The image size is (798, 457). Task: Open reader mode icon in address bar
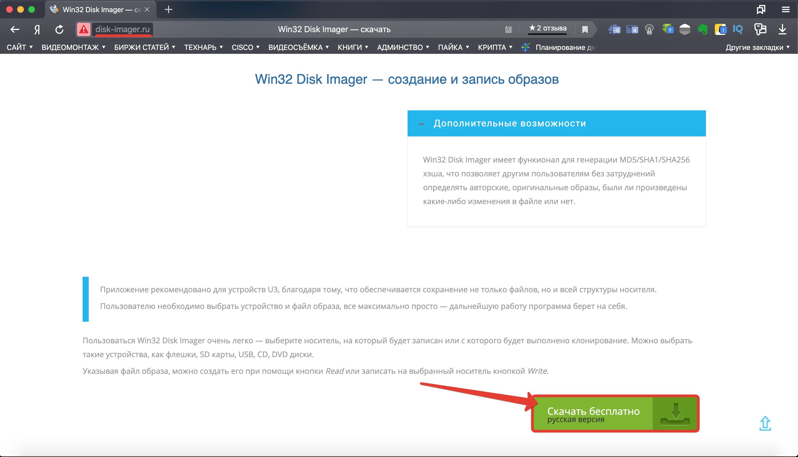508,29
